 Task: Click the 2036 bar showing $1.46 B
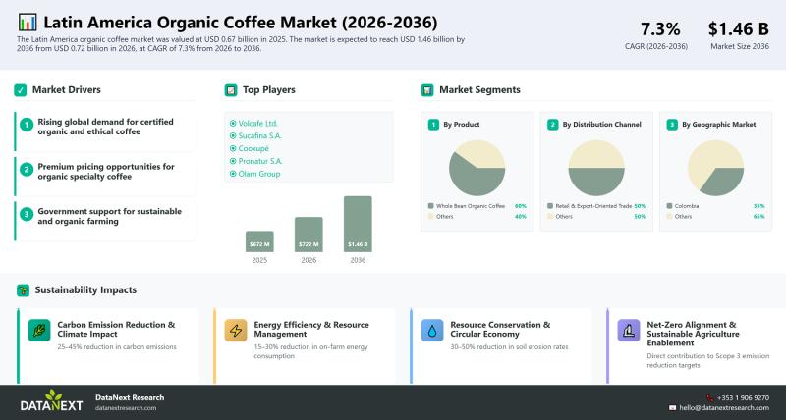358,224
